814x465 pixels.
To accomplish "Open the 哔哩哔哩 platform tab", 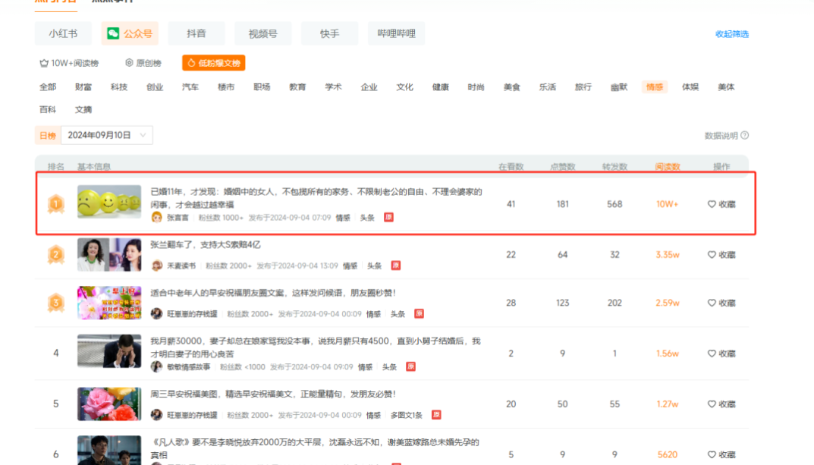I will point(396,33).
